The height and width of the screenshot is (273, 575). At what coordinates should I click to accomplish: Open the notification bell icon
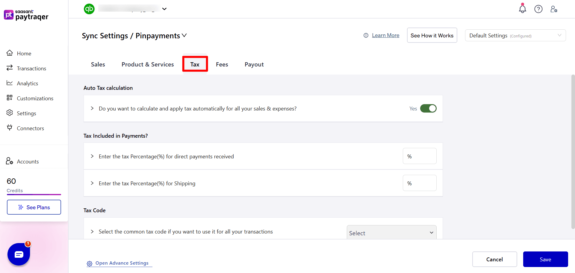tap(522, 9)
